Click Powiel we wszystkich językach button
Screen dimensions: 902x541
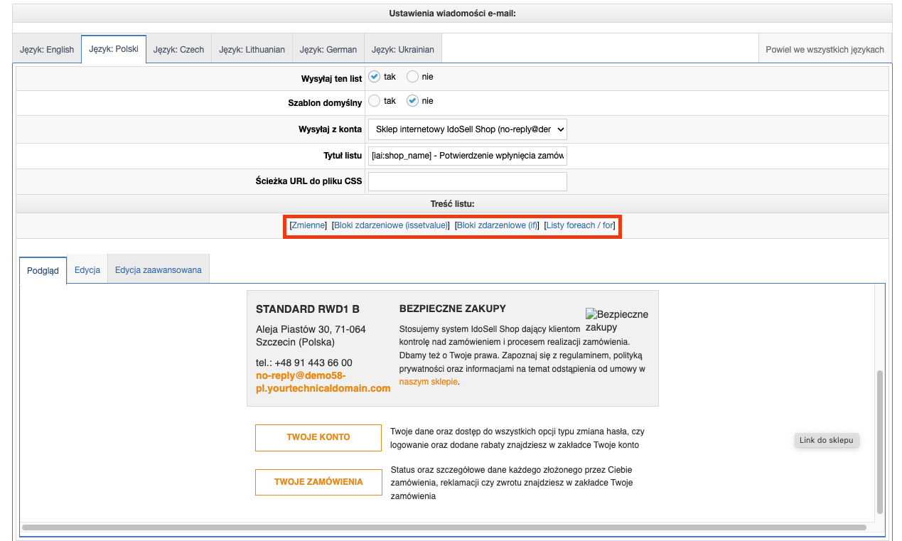tap(825, 50)
